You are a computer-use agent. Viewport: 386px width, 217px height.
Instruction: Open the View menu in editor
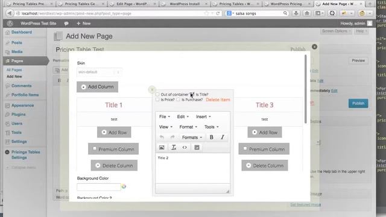click(166, 127)
